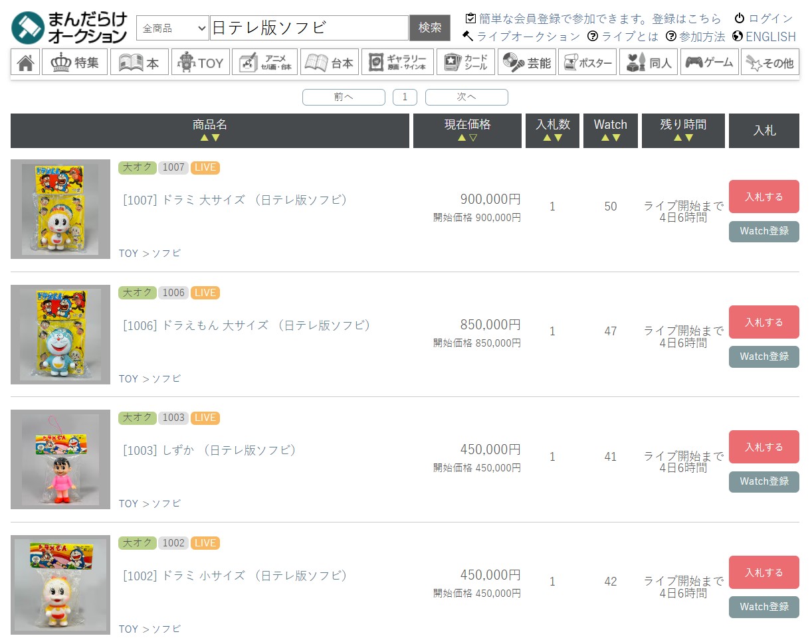This screenshot has width=812, height=642.
Task: Open the ポスター category
Action: (x=587, y=62)
